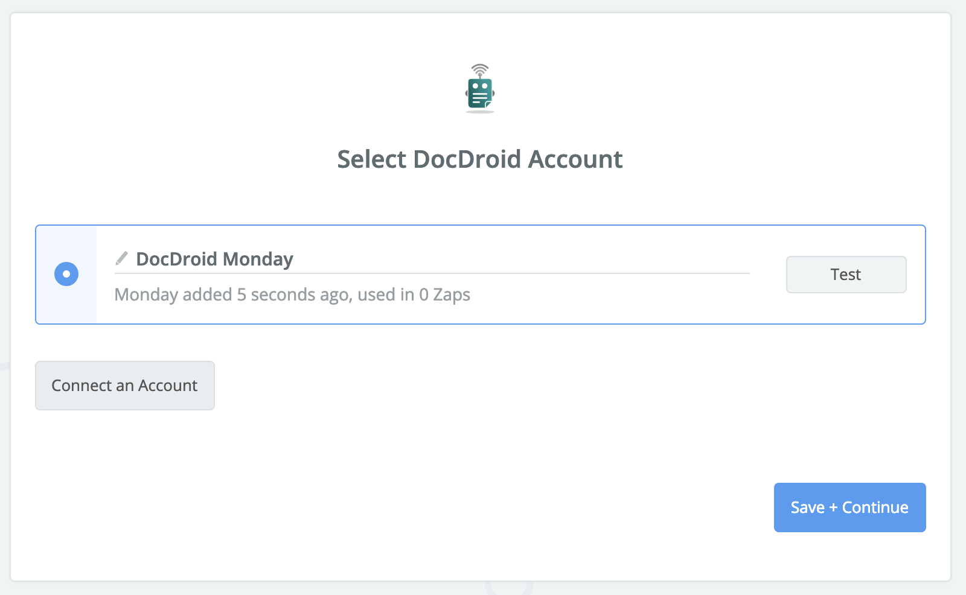The width and height of the screenshot is (966, 595).
Task: Click the robot's antenna signal icon
Action: tap(480, 68)
